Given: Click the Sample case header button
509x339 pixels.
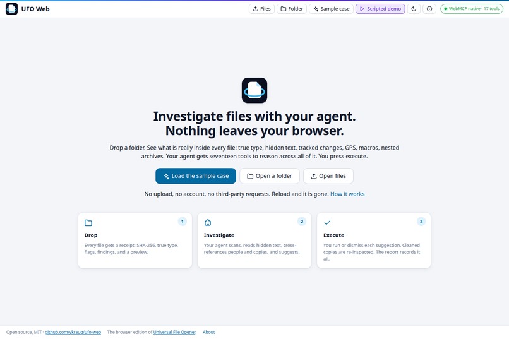Looking at the screenshot, I should click(331, 9).
